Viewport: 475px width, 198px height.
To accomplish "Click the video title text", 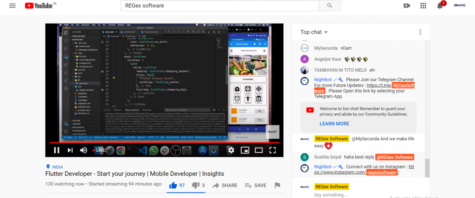I will tap(135, 174).
